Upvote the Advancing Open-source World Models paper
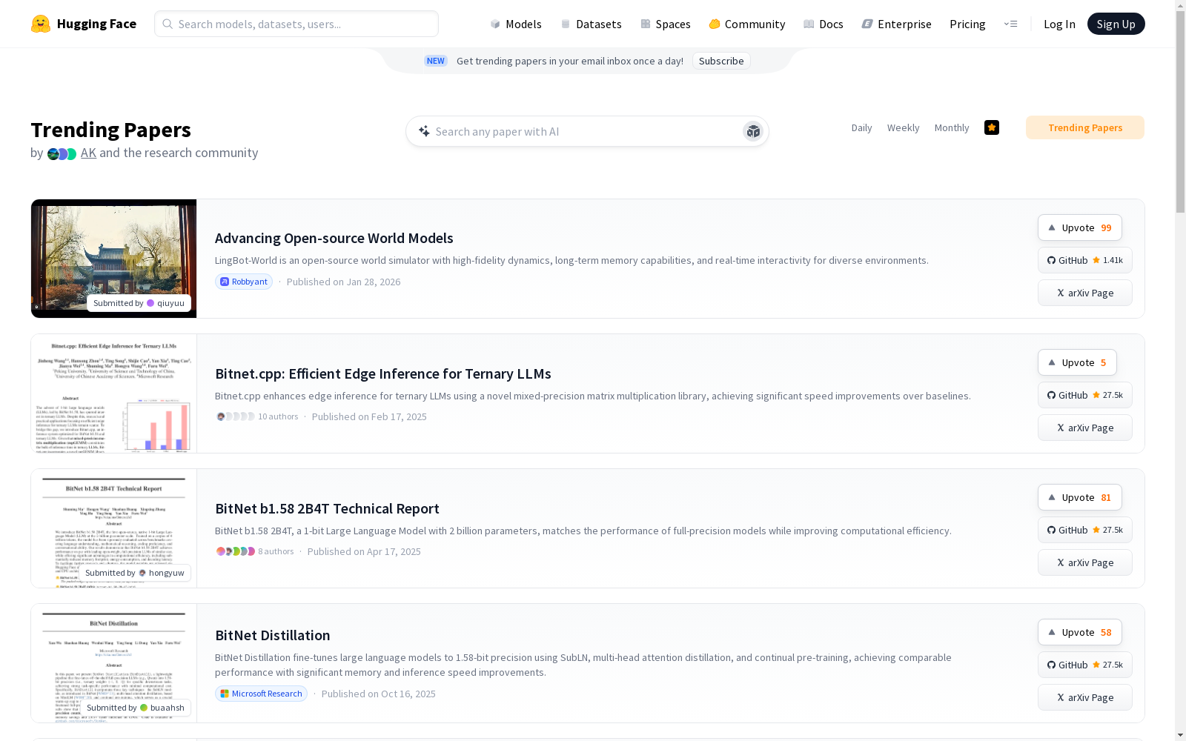Screen dimensions: 1186x741 1080,227
